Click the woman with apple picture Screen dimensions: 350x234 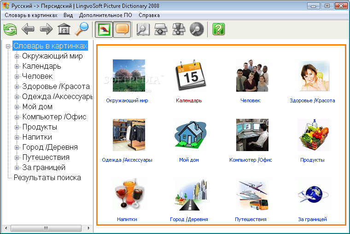314,76
